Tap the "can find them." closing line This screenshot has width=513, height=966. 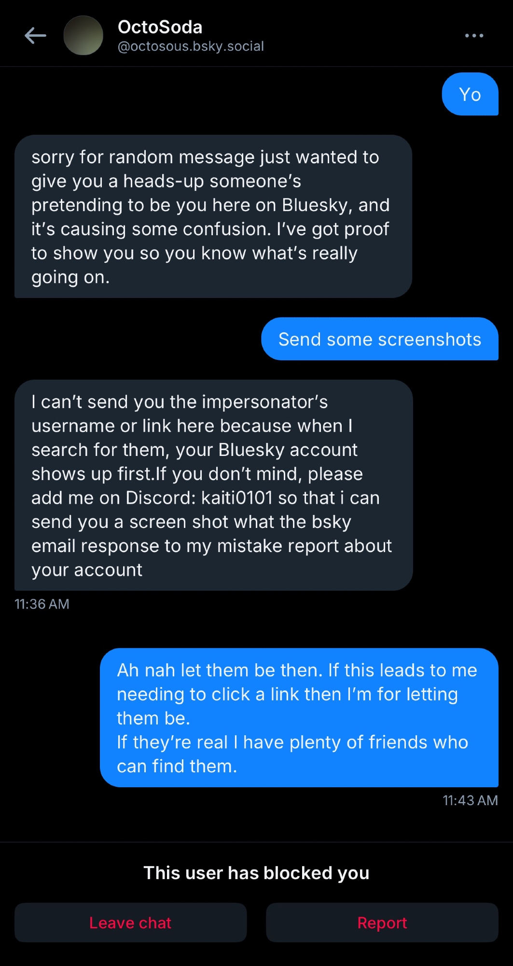pyautogui.click(x=177, y=766)
